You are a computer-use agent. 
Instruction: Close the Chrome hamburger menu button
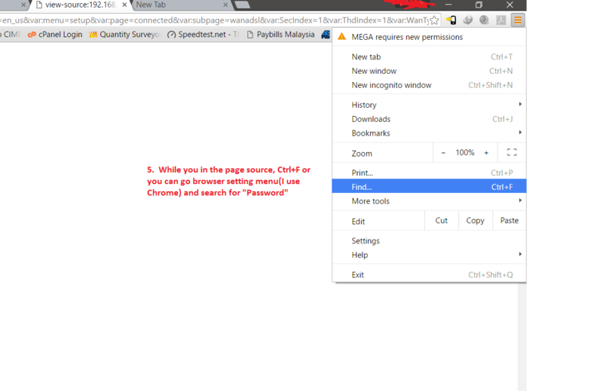(x=517, y=20)
